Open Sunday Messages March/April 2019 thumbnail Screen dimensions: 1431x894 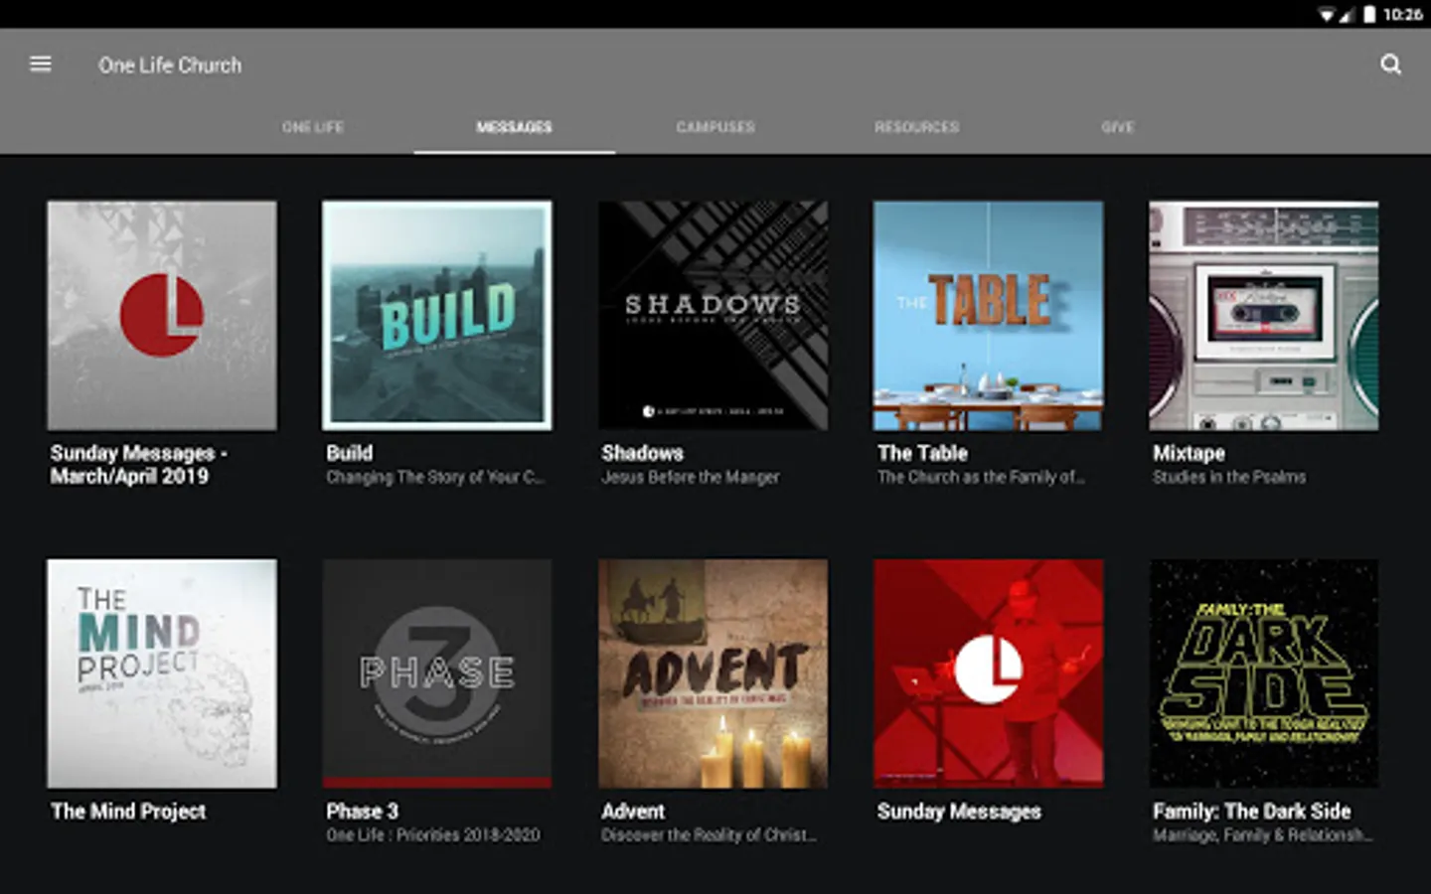point(162,316)
